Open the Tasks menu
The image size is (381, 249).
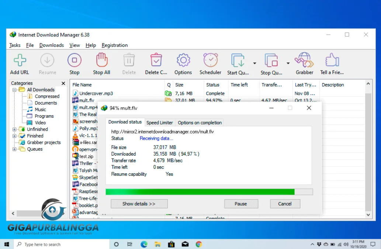15,45
